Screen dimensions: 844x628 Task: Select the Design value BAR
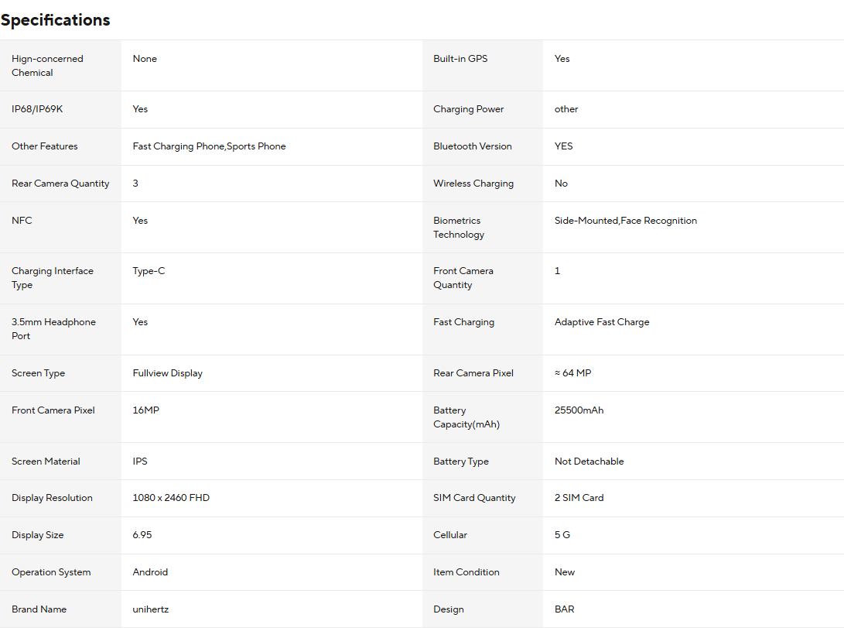(565, 609)
